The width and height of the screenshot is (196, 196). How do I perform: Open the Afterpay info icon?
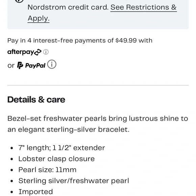[x=46, y=52]
